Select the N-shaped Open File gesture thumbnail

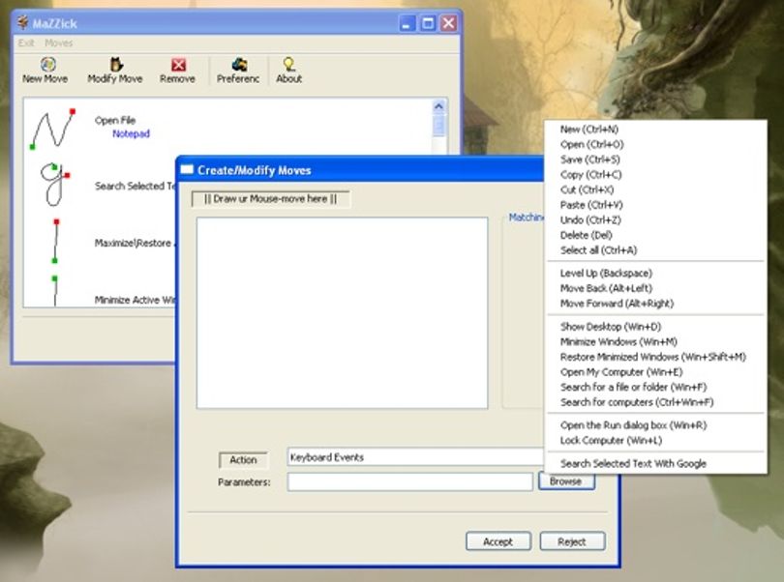pyautogui.click(x=52, y=129)
